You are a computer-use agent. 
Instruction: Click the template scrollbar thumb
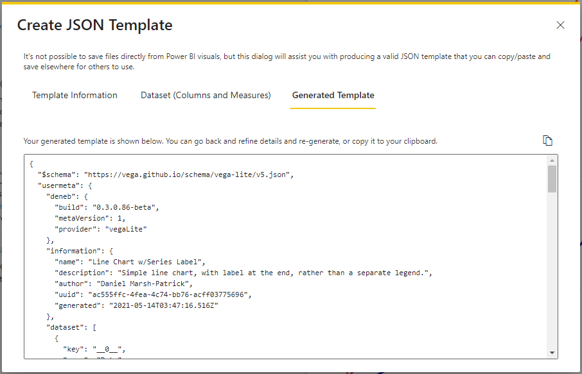pos(552,179)
